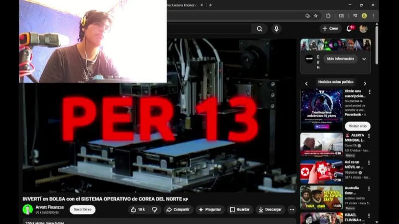This screenshot has height=224, width=399.
Task: Show next topic chips with right arrow
Action: coord(365,83)
